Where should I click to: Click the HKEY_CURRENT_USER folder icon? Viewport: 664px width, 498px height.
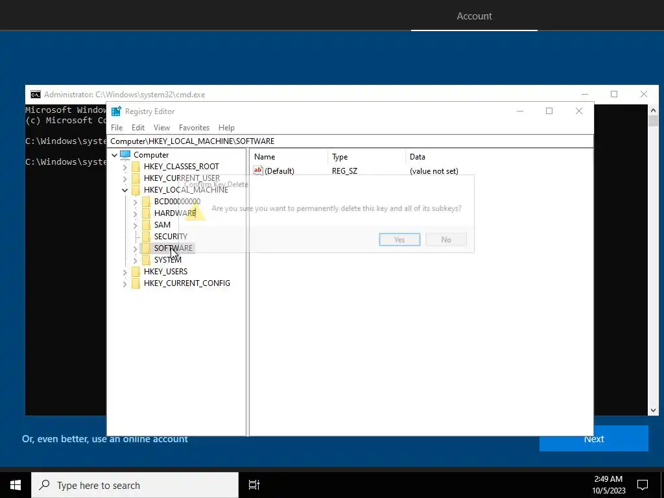136,178
